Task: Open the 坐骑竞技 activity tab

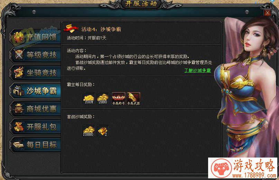Action: coord(35,73)
